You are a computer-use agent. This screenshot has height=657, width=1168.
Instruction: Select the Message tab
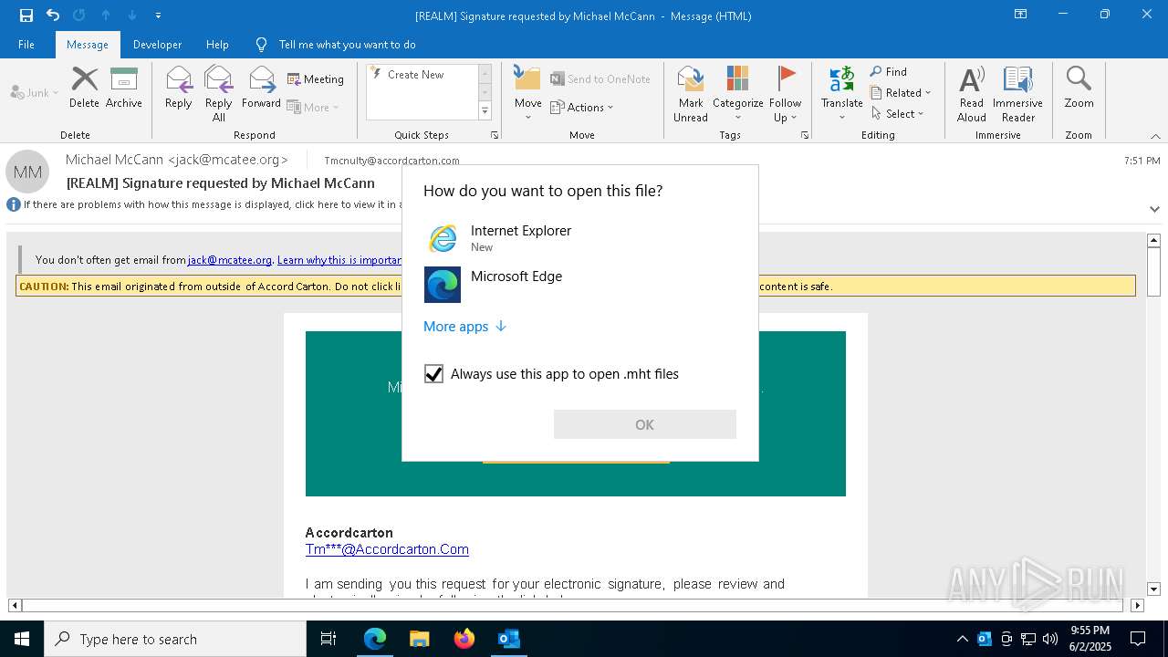tap(88, 45)
